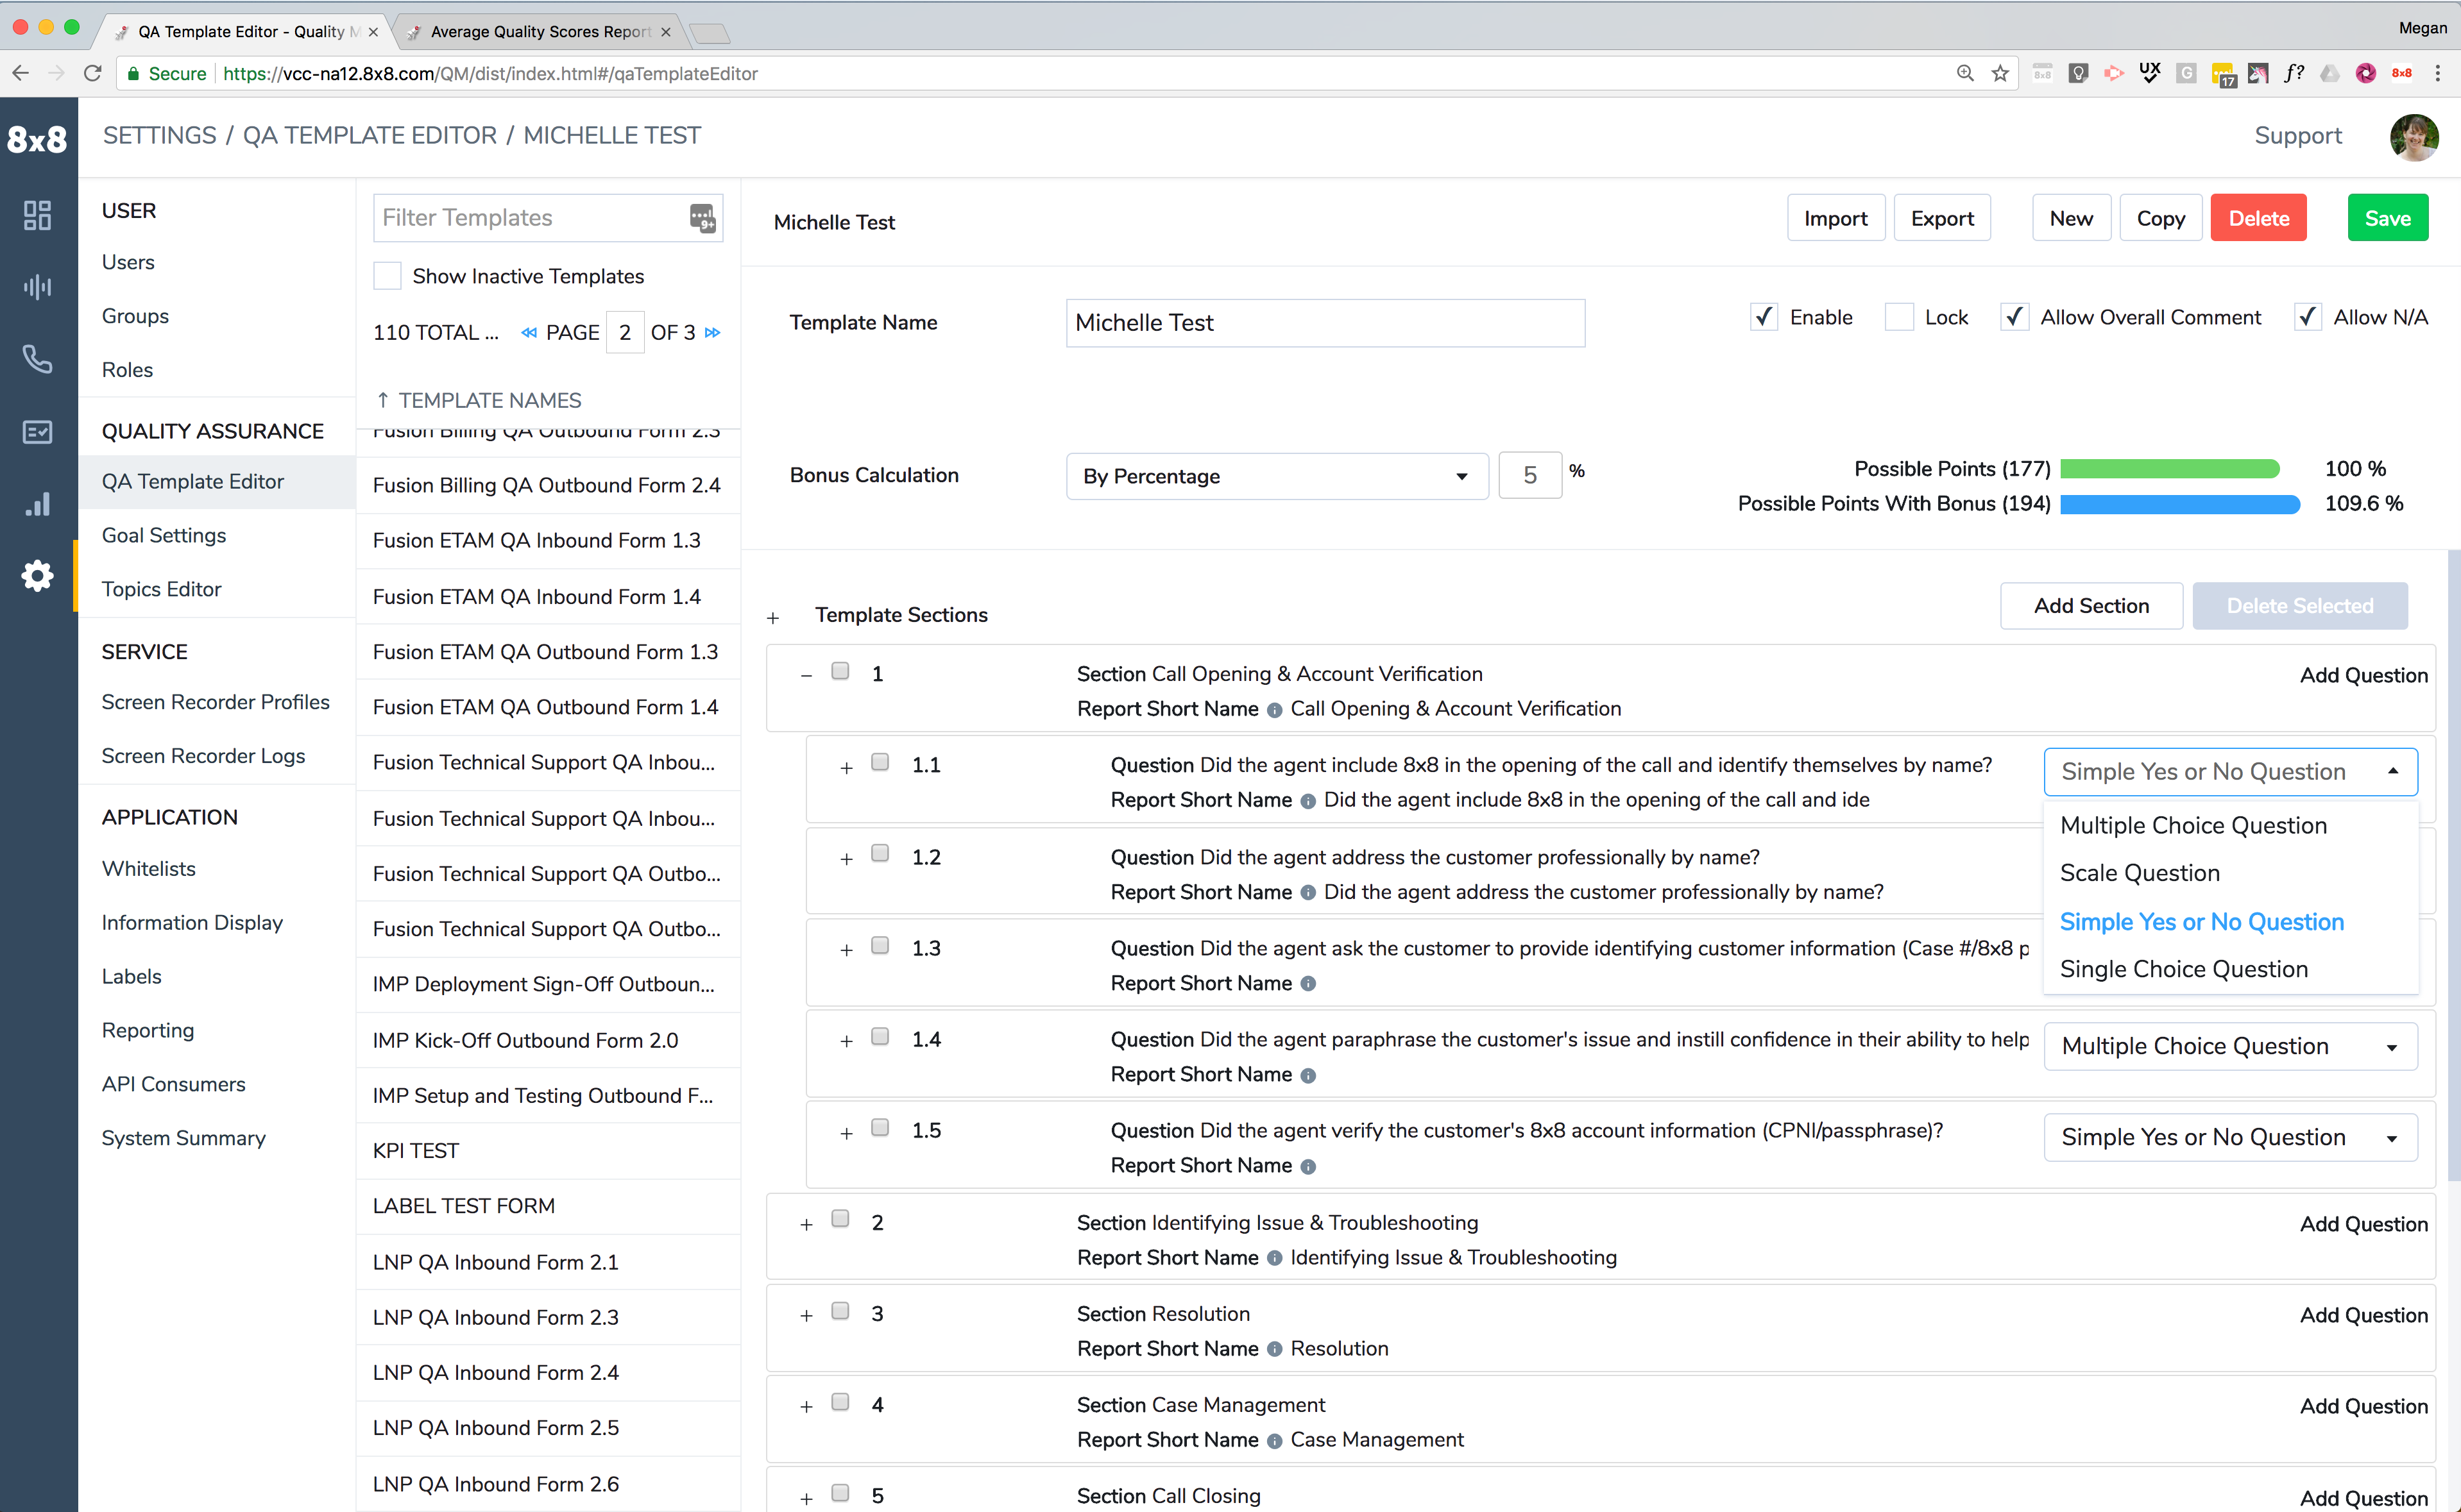Open question 1.4 Multiple Choice Question dropdown
The image size is (2461, 1512).
point(2230,1046)
